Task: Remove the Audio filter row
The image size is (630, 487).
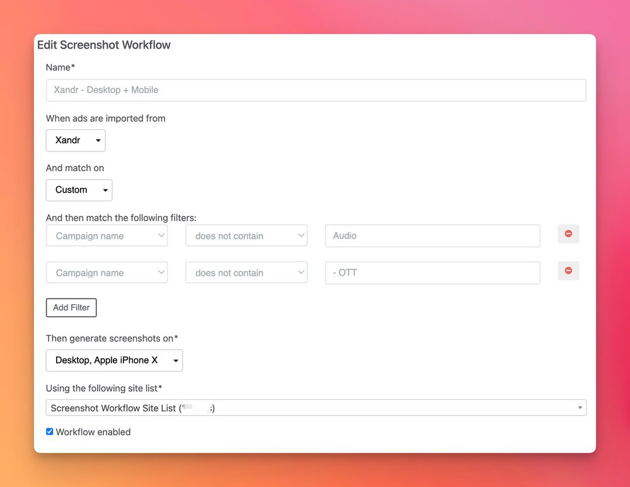Action: pos(568,234)
